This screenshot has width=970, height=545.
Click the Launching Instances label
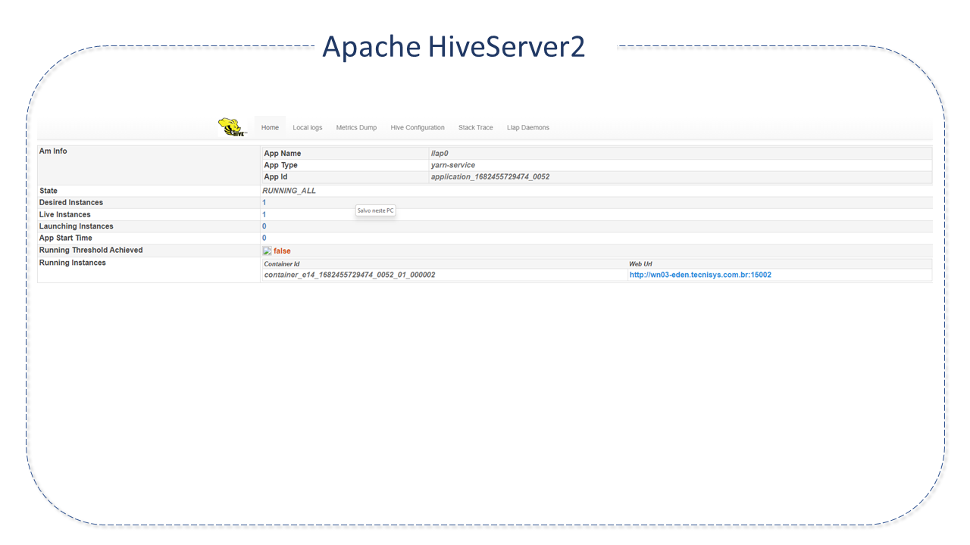click(77, 226)
